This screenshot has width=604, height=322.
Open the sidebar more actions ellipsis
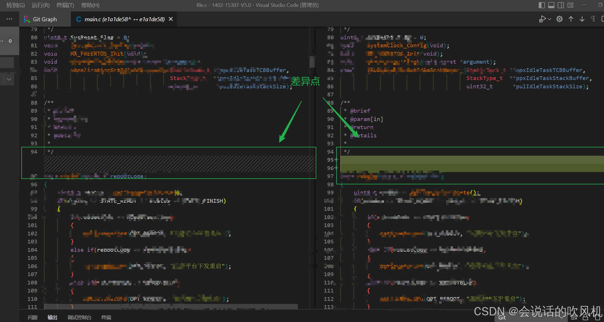pos(9,19)
